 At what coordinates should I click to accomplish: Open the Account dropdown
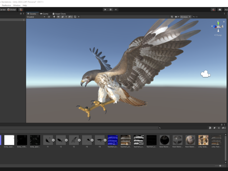pos(226,9)
